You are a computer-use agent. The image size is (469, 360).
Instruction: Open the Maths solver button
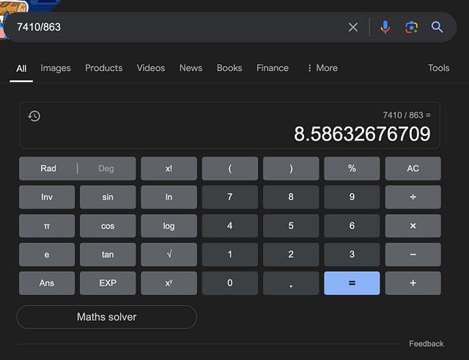pos(106,317)
